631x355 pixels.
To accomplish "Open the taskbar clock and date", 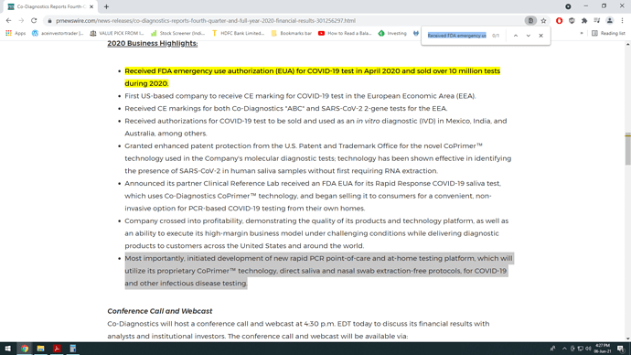I will (x=603, y=349).
